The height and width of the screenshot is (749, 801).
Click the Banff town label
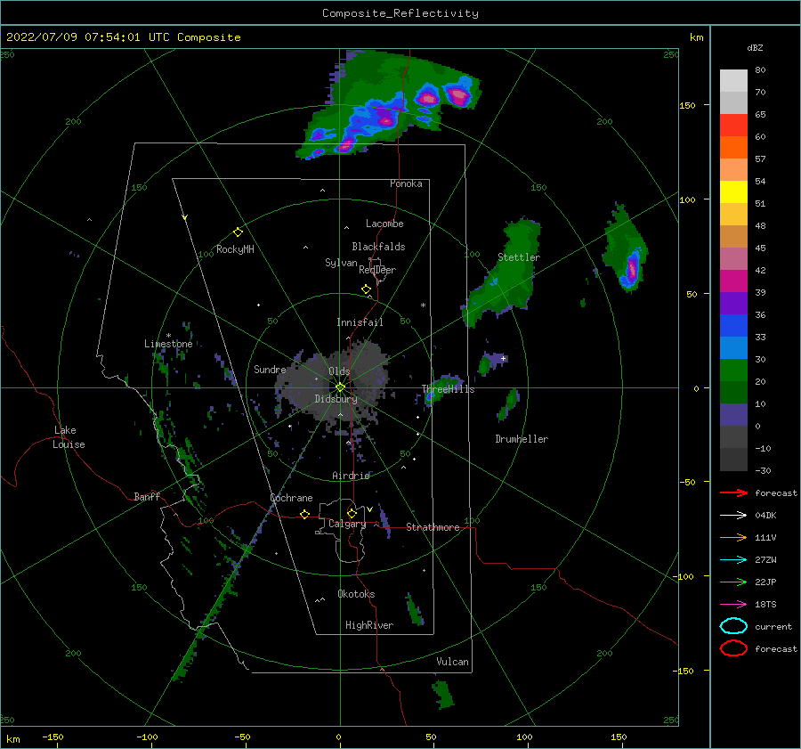pyautogui.click(x=147, y=496)
